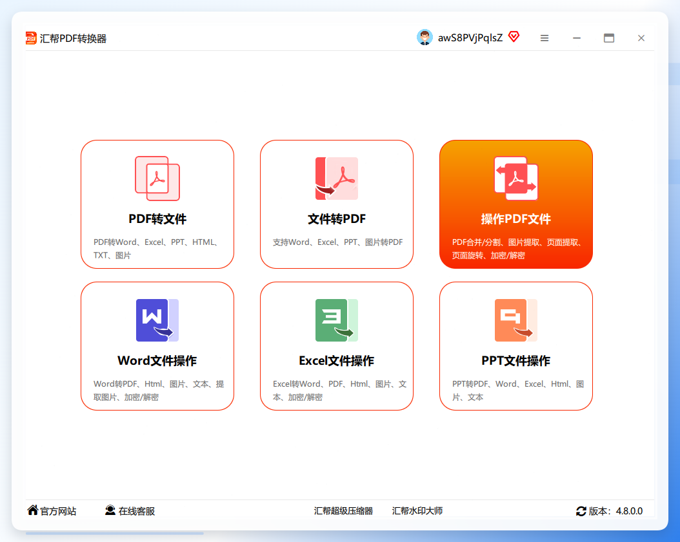Select the PDF转文件 title text
Image resolution: width=680 pixels, height=542 pixels.
(157, 218)
